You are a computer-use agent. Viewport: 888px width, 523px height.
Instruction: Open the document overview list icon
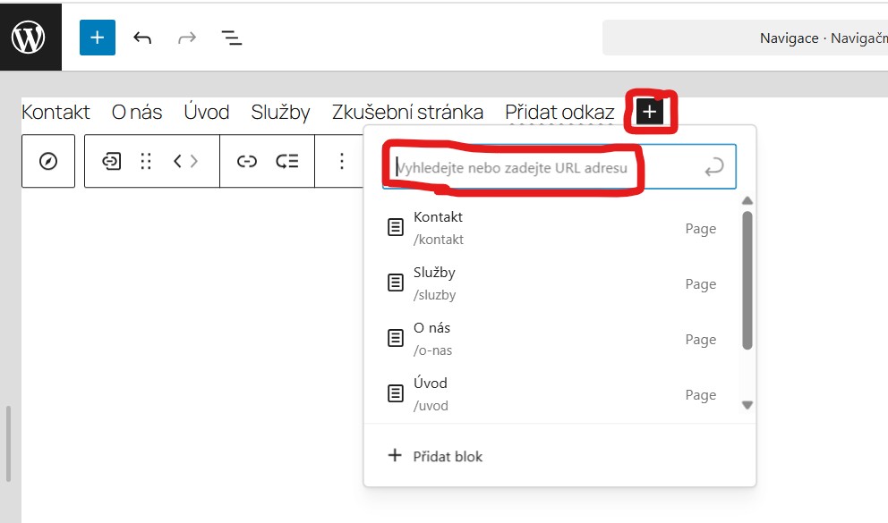231,38
